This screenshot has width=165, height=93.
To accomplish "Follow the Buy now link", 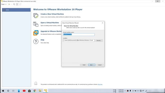I will point(100,84).
